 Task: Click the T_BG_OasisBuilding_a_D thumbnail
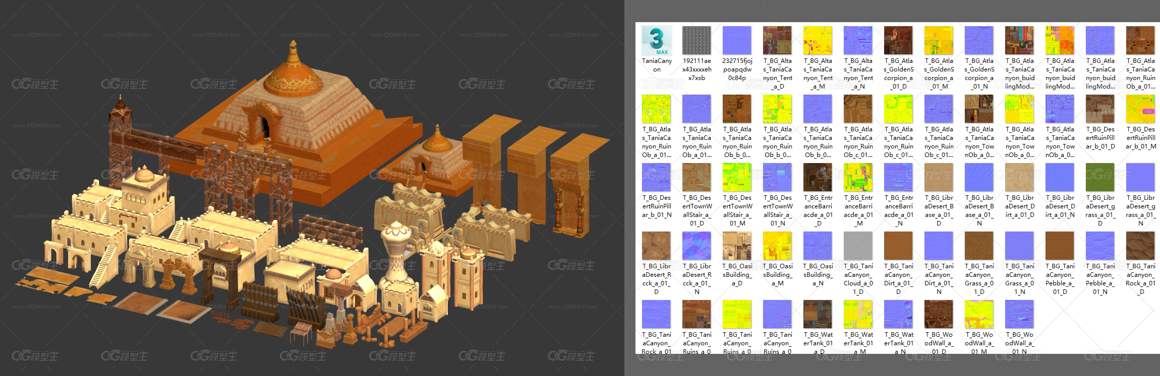pos(737,246)
